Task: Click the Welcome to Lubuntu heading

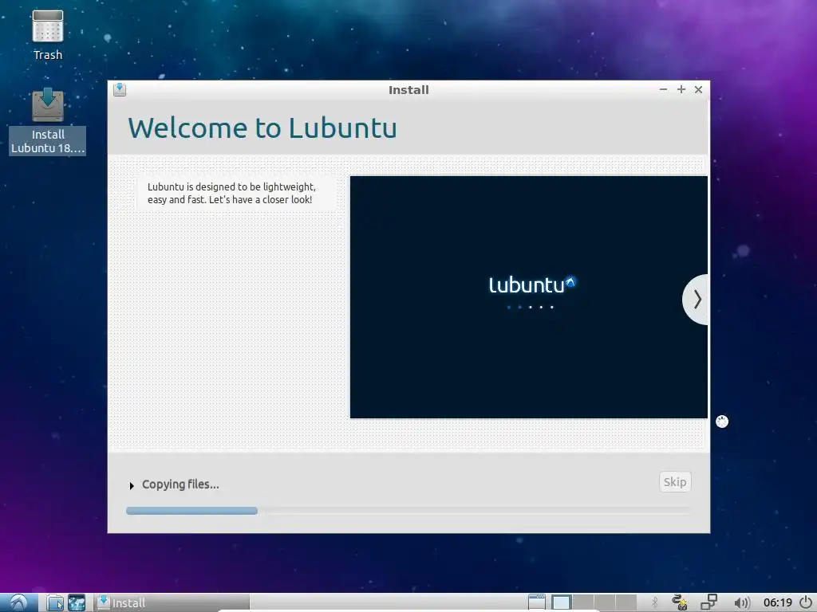Action: (262, 128)
